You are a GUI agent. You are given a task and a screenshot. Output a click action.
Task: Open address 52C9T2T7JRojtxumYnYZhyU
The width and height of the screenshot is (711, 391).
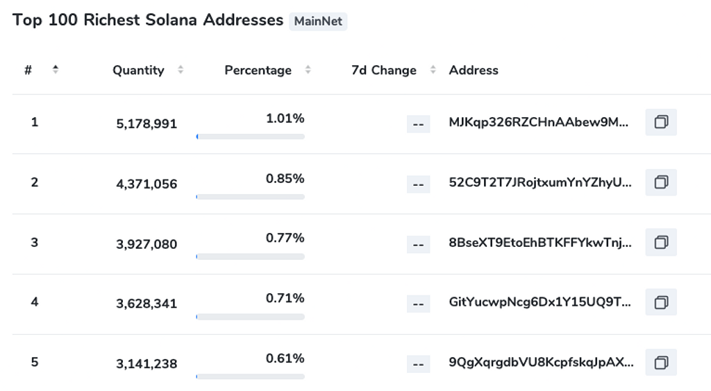pyautogui.click(x=540, y=182)
